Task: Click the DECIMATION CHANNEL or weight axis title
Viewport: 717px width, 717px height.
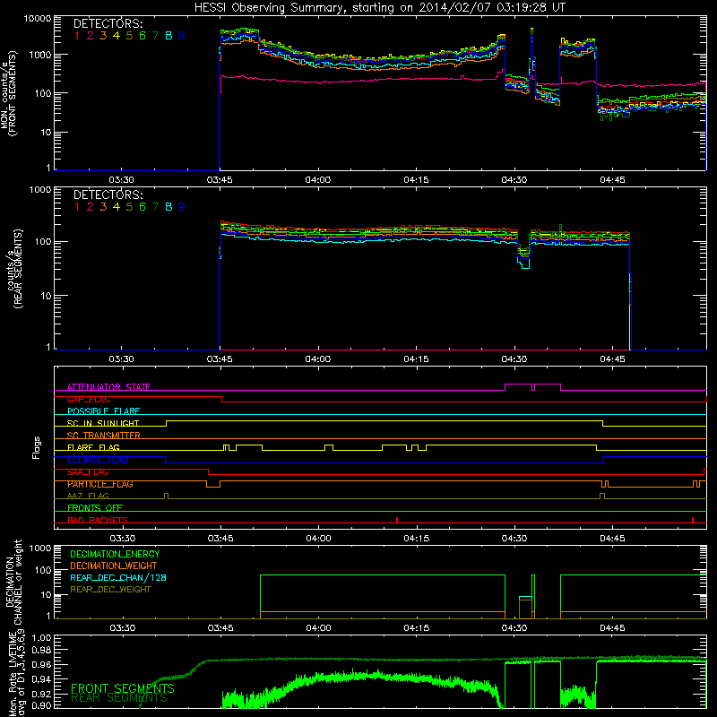Action: (x=14, y=582)
